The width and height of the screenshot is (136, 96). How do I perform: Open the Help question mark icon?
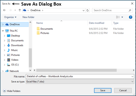[x=131, y=17]
